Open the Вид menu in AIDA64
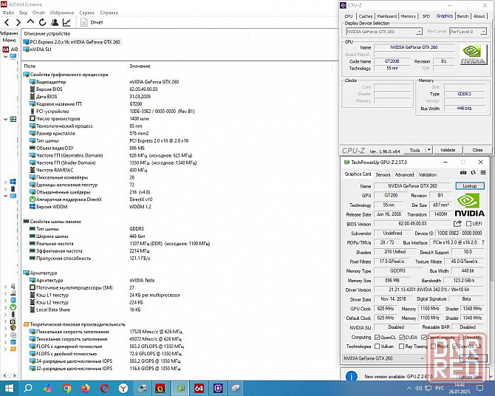 tap(23, 13)
